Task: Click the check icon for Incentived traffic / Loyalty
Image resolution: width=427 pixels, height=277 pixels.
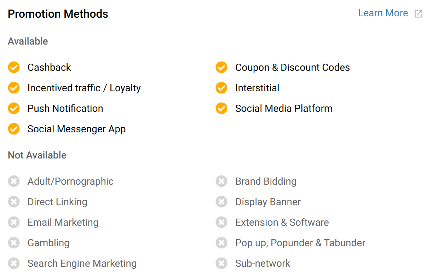Action: pos(14,88)
